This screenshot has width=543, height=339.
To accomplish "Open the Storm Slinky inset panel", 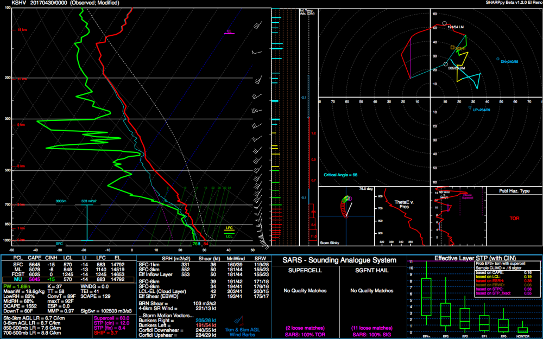I will tap(346, 216).
